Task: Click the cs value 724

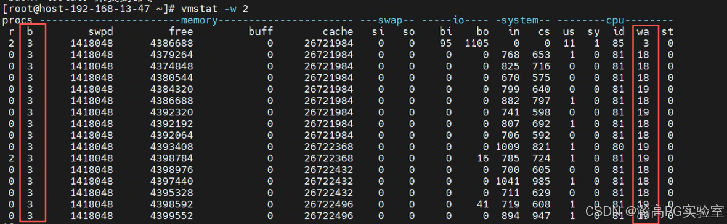Action: pyautogui.click(x=541, y=158)
